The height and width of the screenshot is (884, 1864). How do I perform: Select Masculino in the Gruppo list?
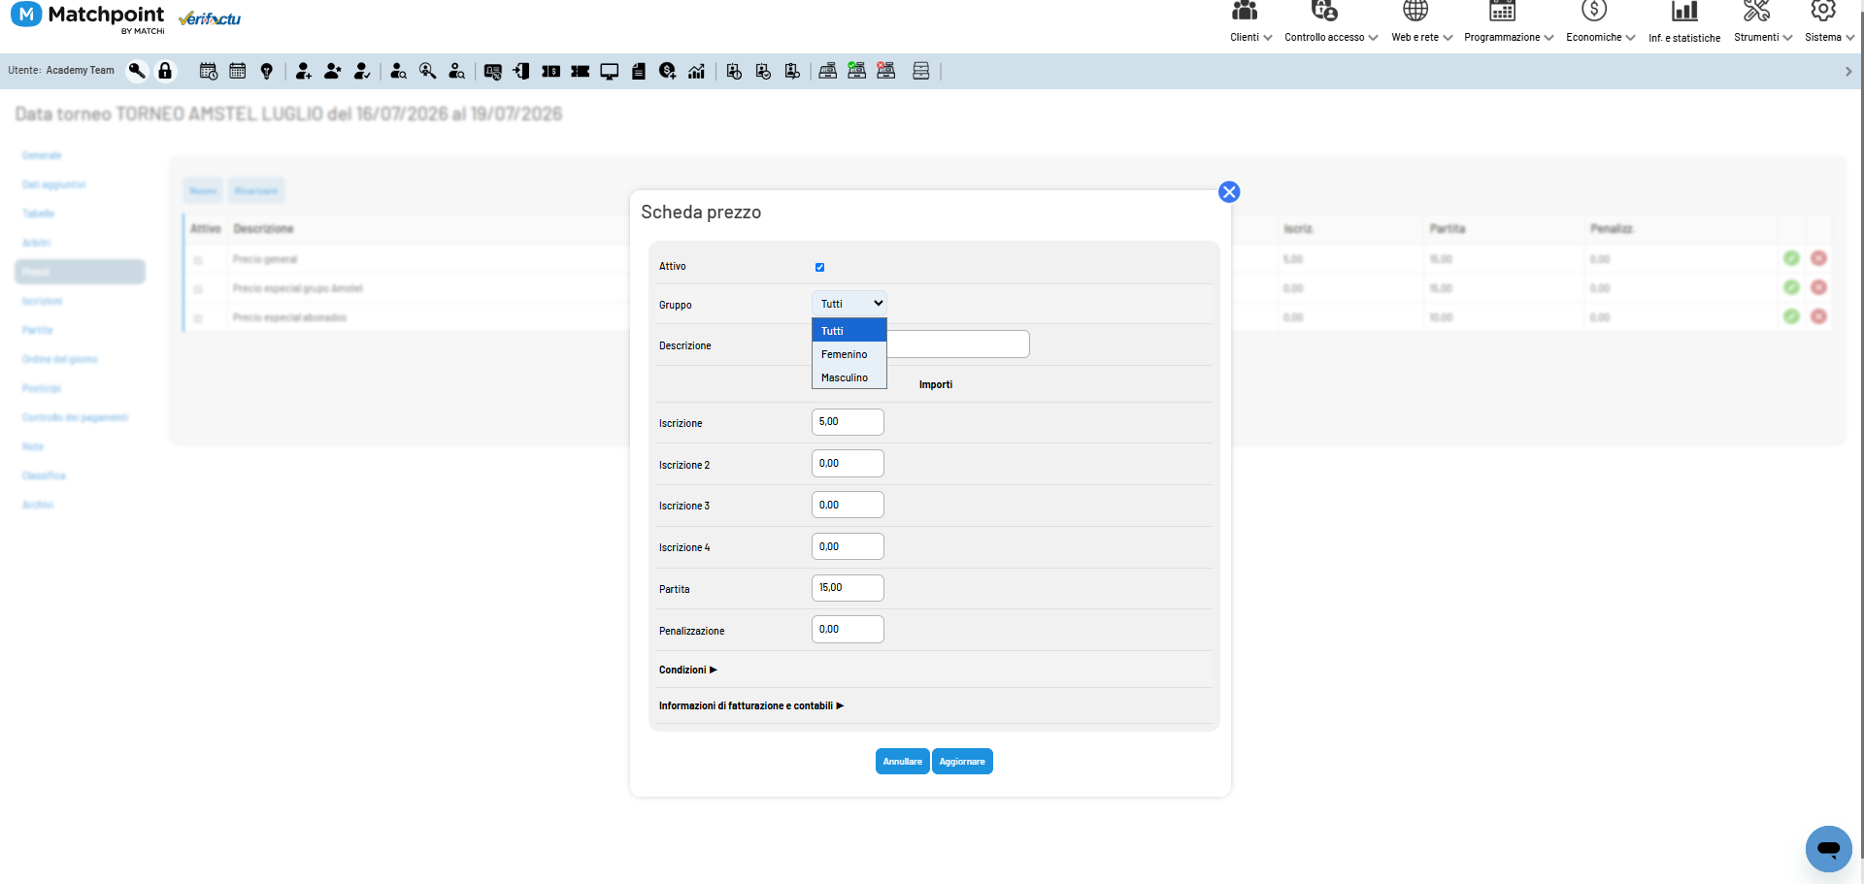[x=849, y=377]
